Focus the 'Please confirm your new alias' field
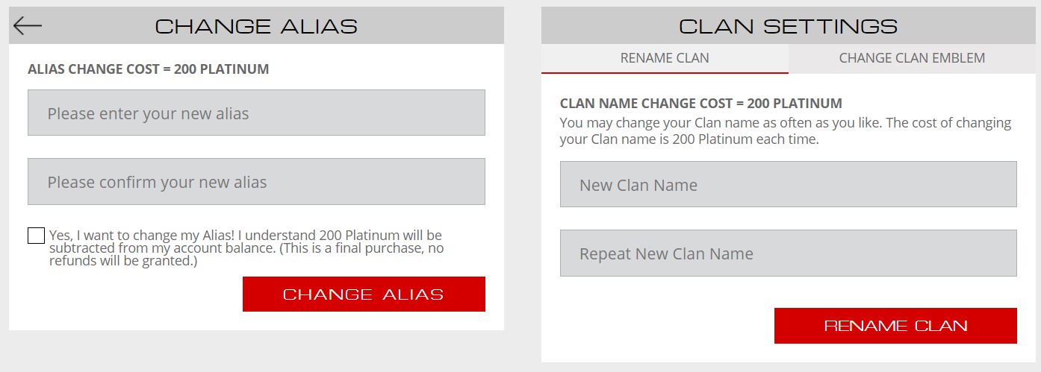This screenshot has height=372, width=1041. [256, 182]
